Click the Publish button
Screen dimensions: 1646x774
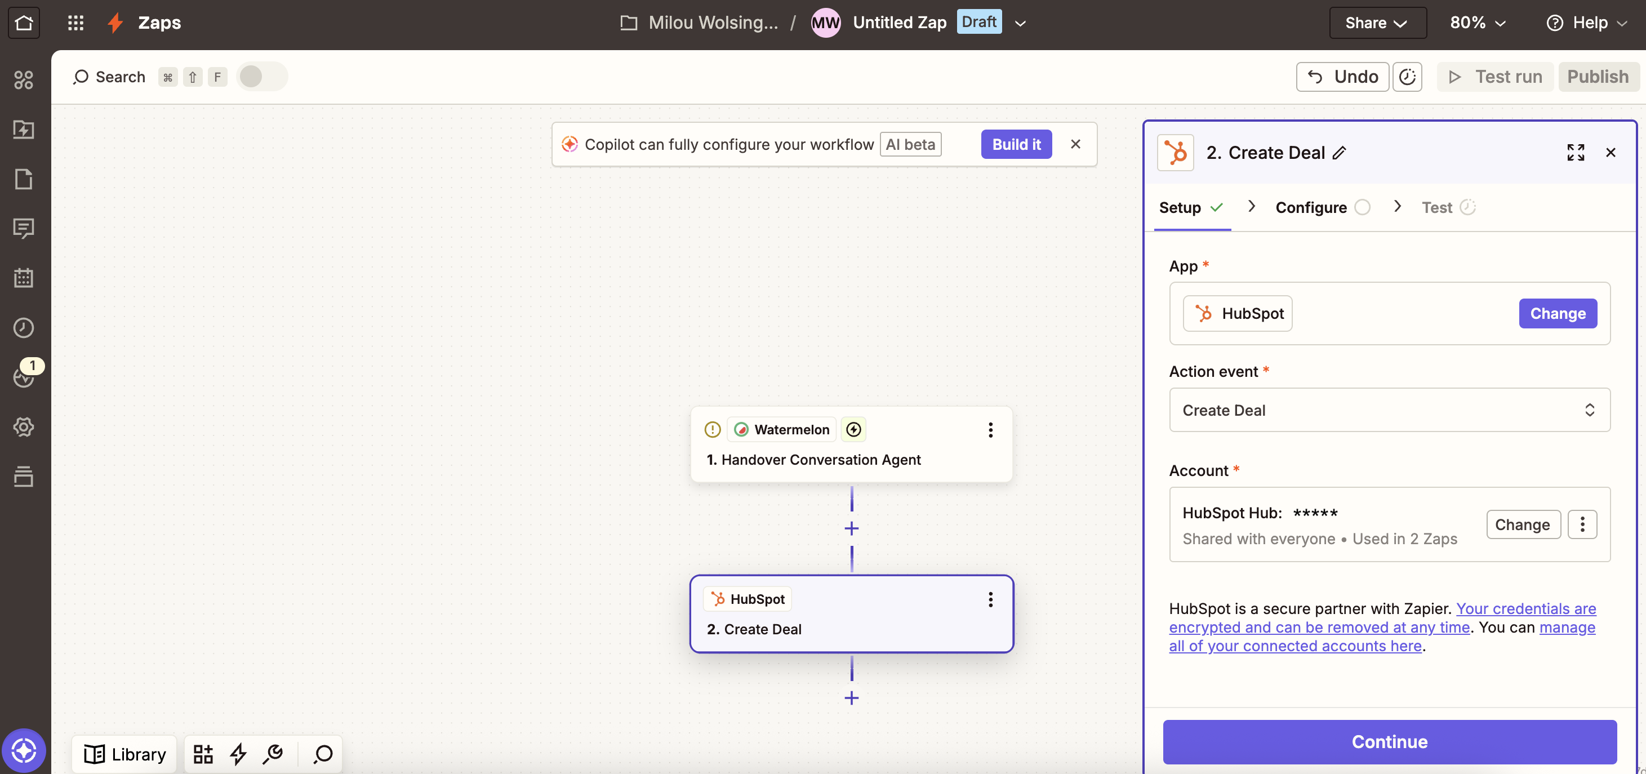(x=1598, y=76)
